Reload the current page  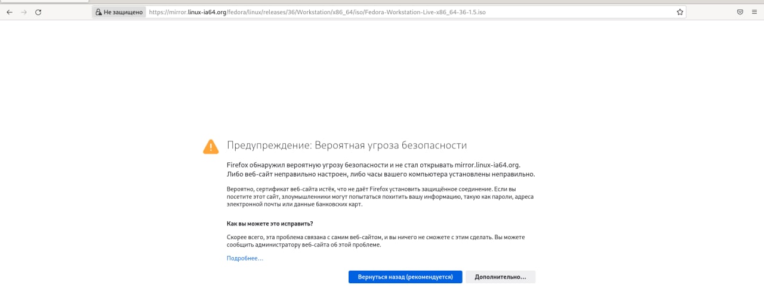click(x=38, y=12)
